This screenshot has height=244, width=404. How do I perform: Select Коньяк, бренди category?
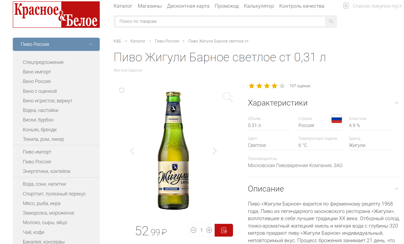[x=40, y=130]
